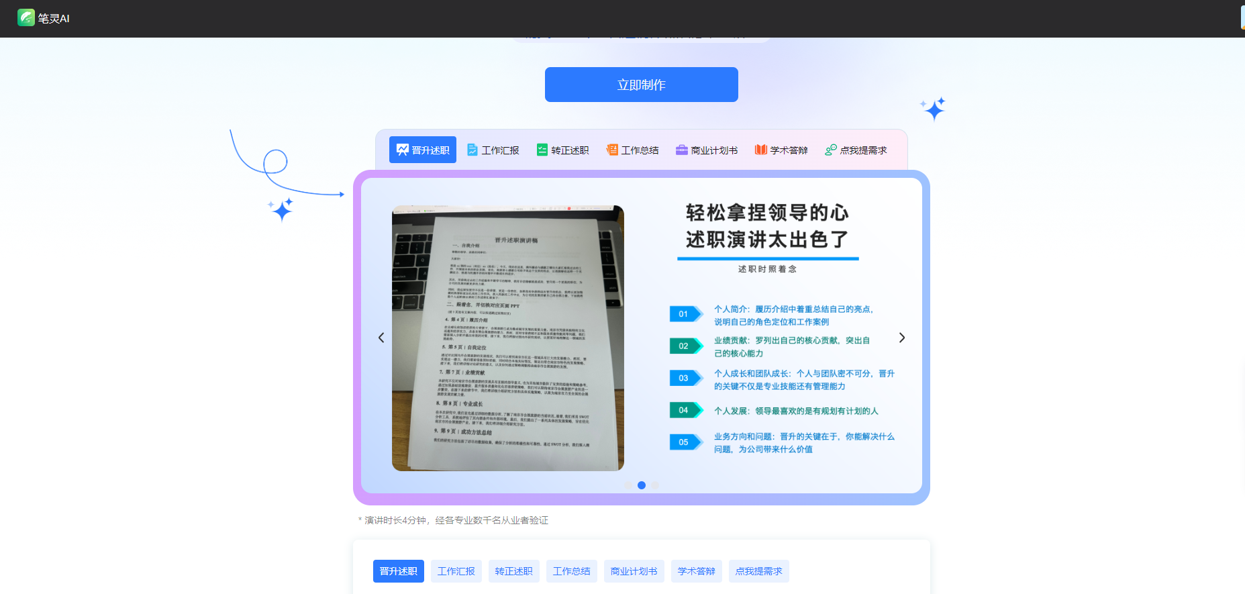Click the 04 个人发展 list item
Image resolution: width=1245 pixels, height=594 pixels.
[775, 411]
